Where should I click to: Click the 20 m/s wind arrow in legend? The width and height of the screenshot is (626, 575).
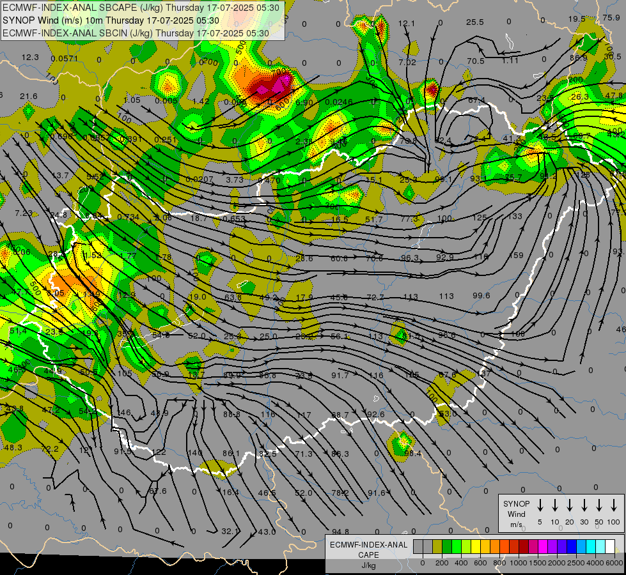tap(569, 505)
